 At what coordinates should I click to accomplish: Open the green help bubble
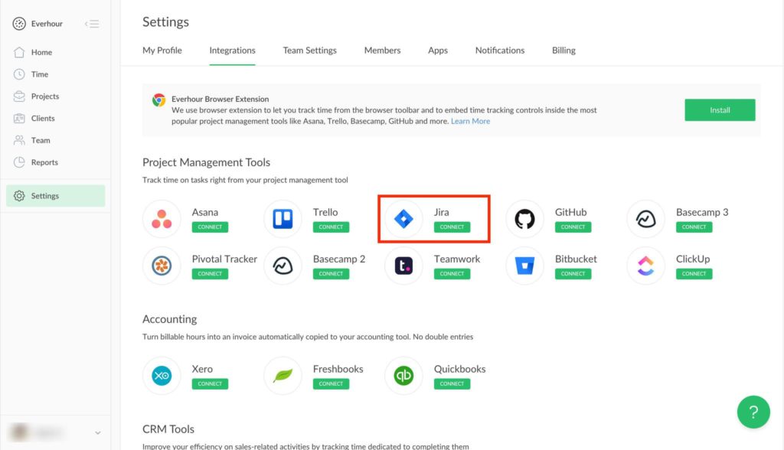[x=753, y=412]
